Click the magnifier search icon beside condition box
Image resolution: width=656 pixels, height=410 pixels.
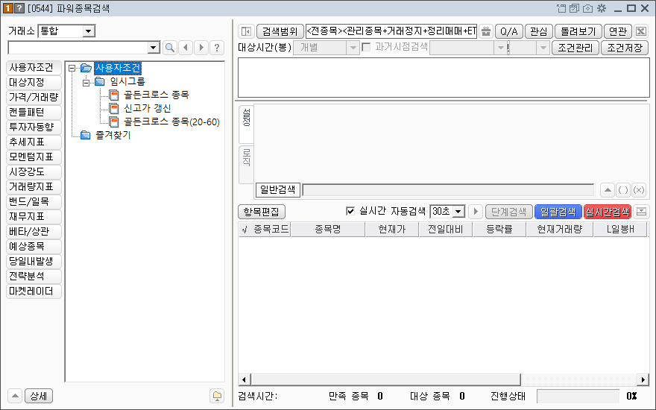click(x=170, y=48)
